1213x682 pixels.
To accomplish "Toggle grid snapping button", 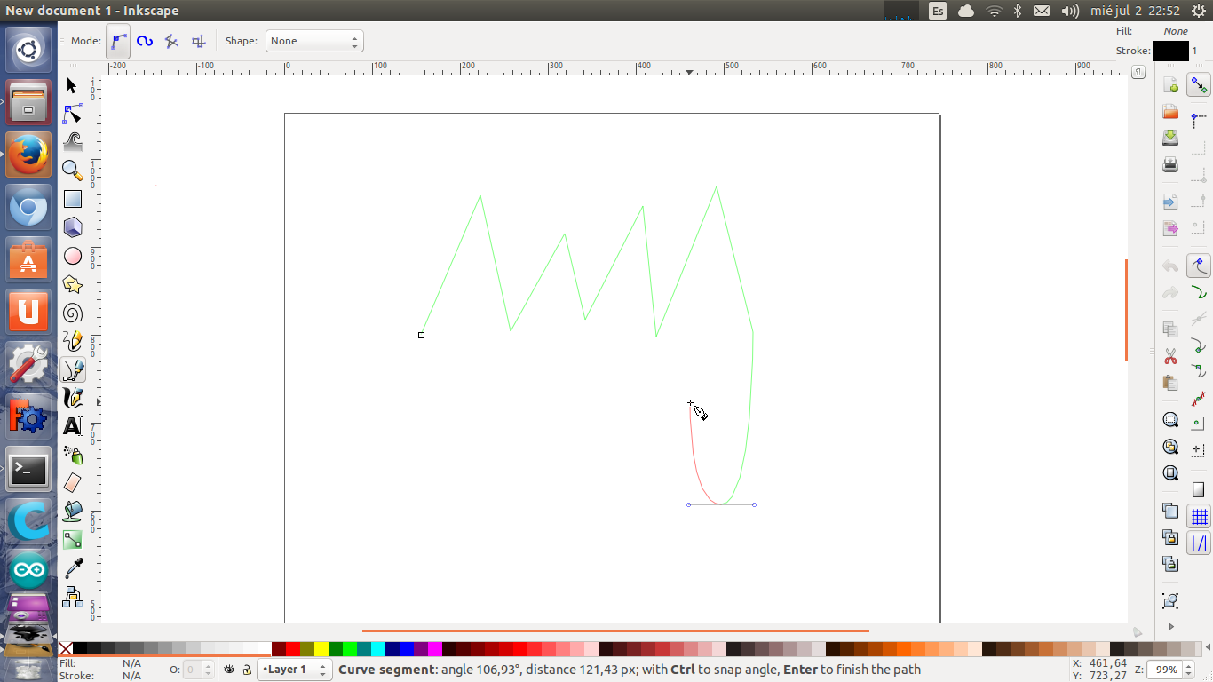I will (1199, 516).
